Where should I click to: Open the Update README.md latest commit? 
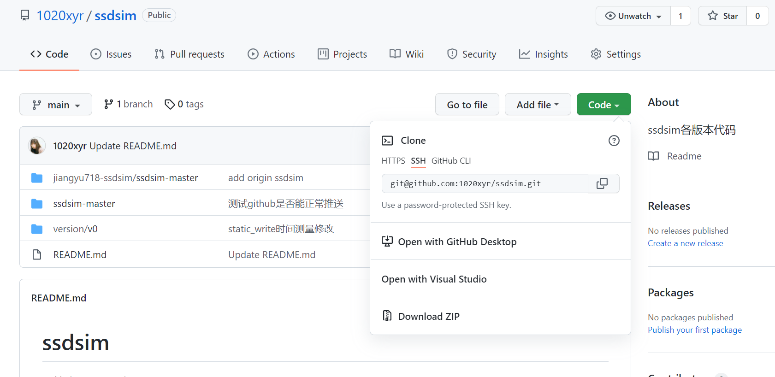pyautogui.click(x=133, y=146)
